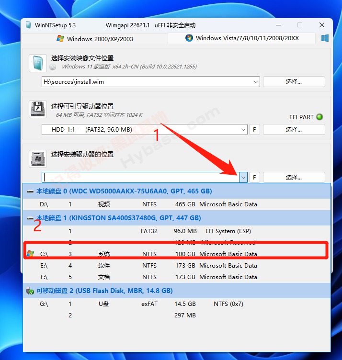342x360 pixels.
Task: Select the E:\ 软件 173 GB partition
Action: 177,265
